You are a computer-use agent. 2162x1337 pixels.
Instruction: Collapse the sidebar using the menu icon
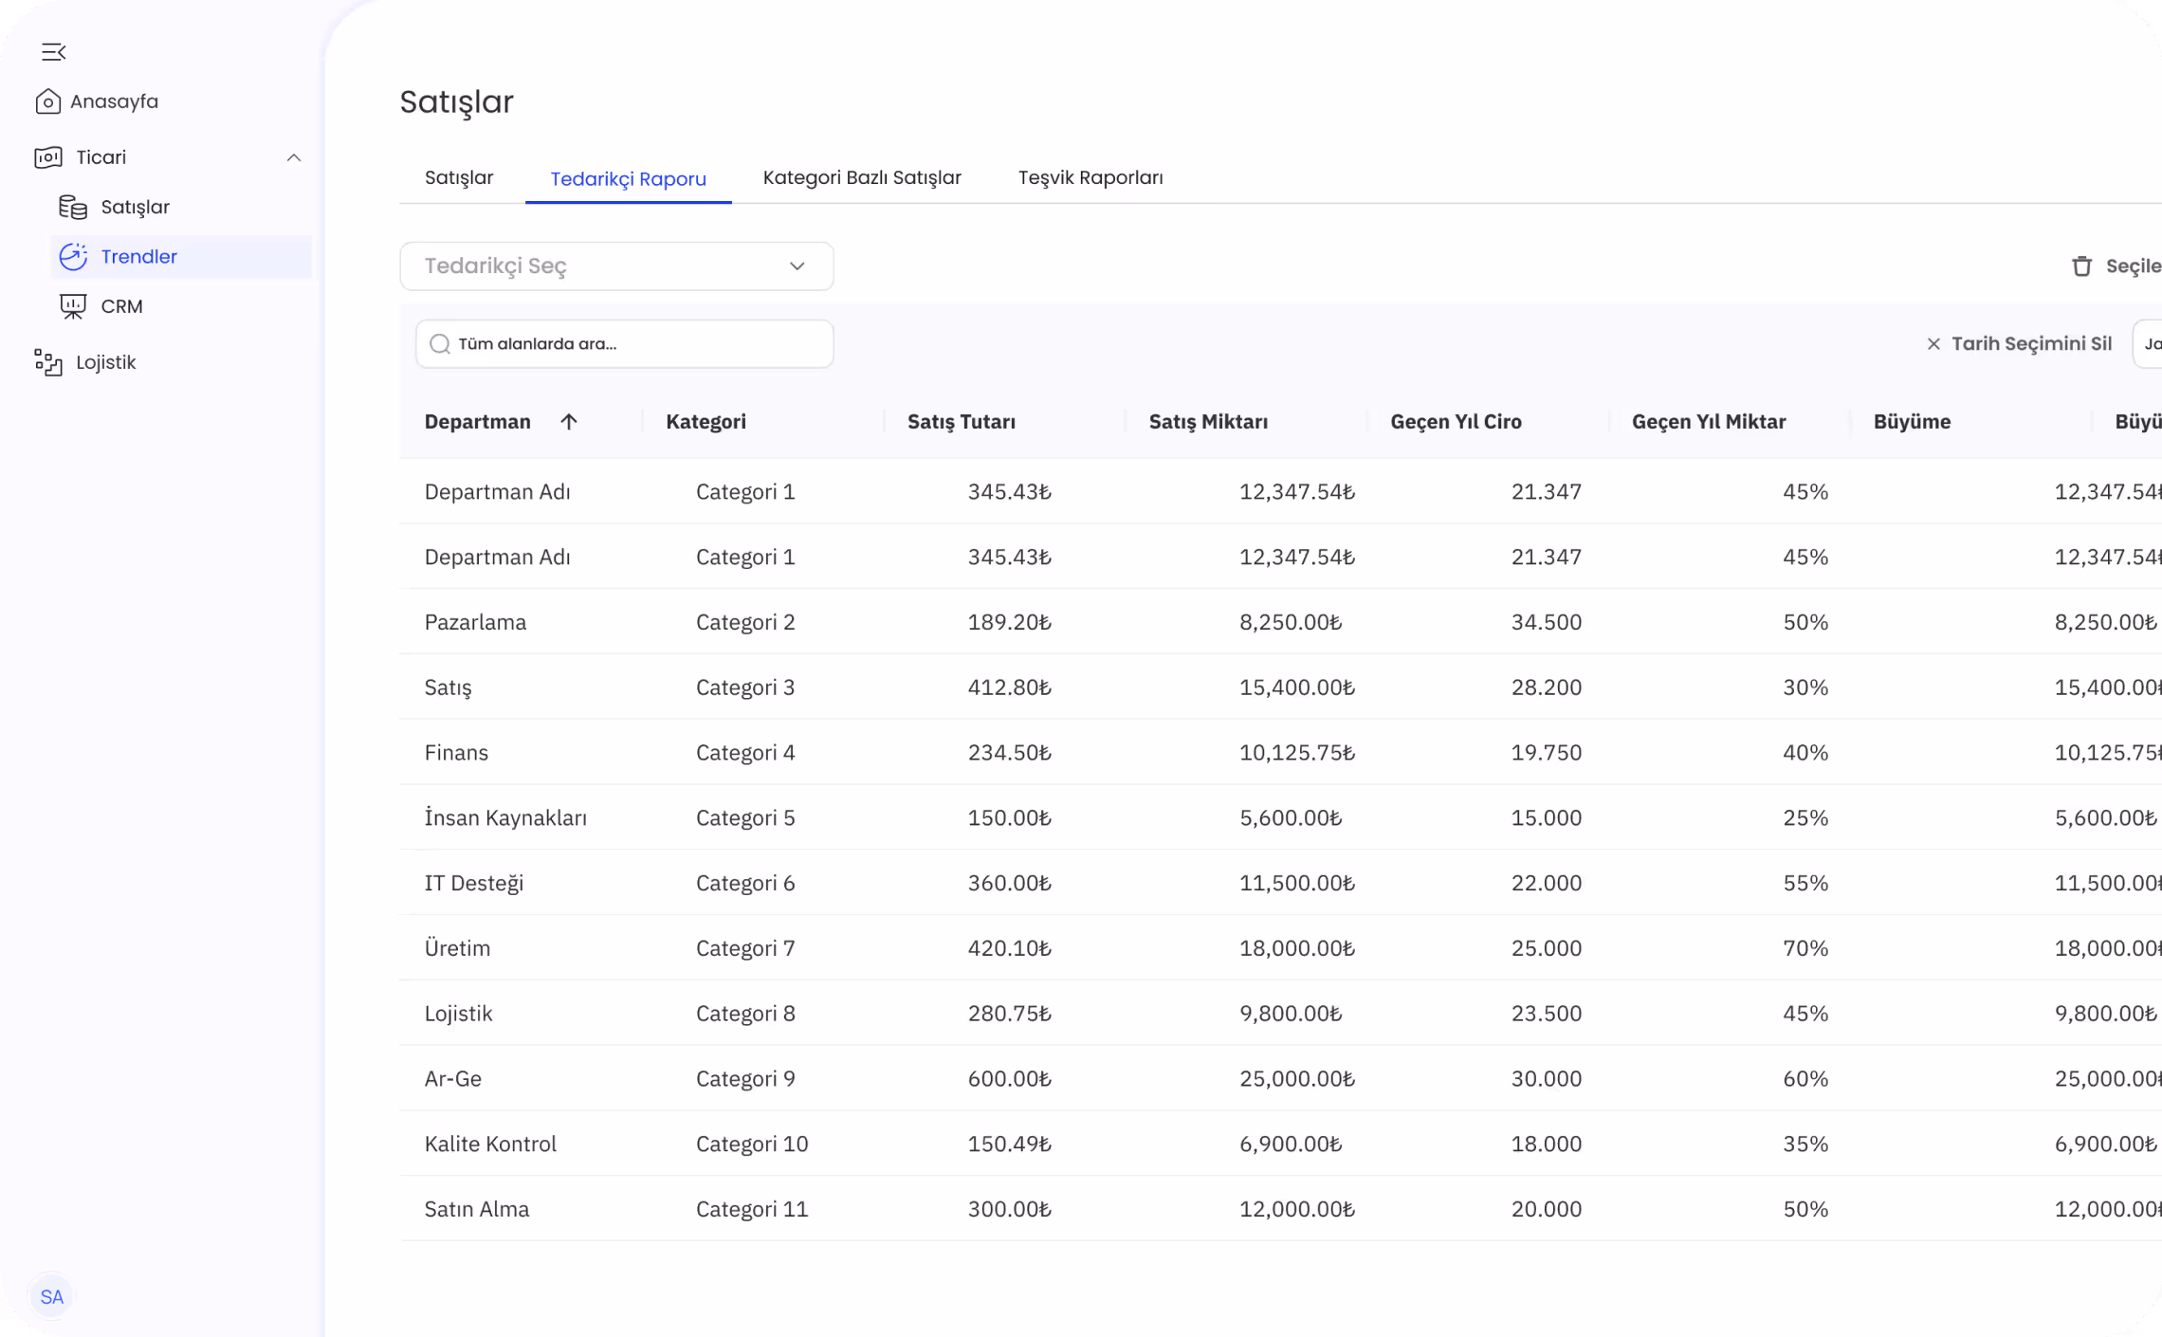coord(53,51)
